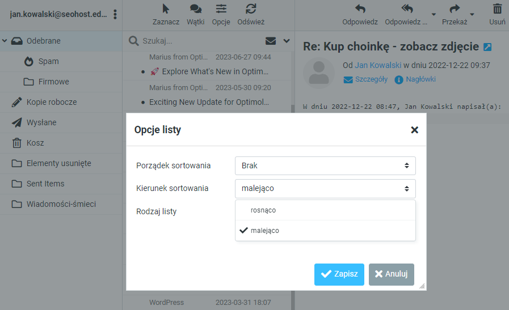Click the Usuń trash icon
Image resolution: width=509 pixels, height=310 pixels.
coord(497,9)
